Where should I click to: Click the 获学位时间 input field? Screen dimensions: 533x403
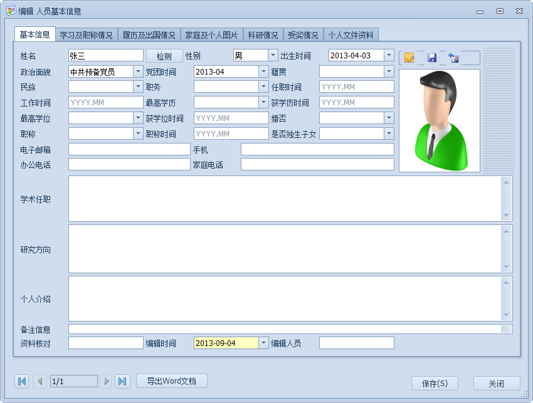tap(231, 118)
